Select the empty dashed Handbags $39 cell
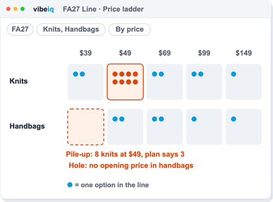 point(86,127)
